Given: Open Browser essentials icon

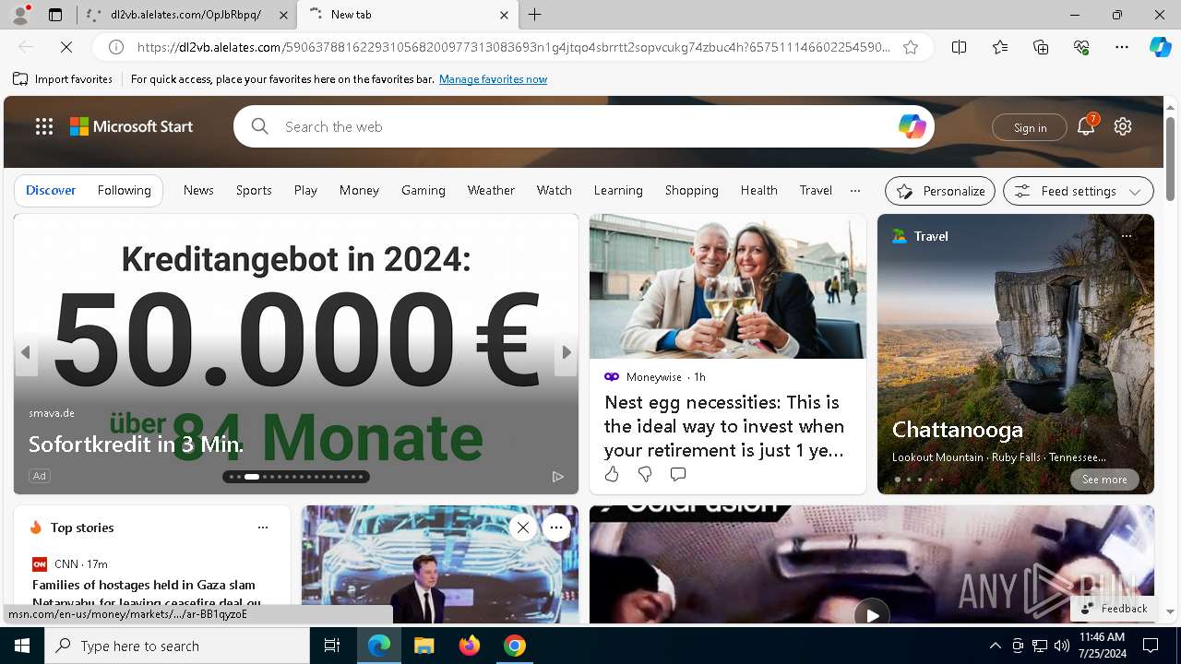Looking at the screenshot, I should pos(1081,47).
